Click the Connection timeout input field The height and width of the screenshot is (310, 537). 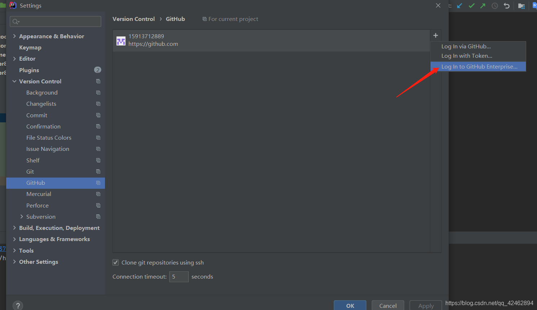(179, 277)
